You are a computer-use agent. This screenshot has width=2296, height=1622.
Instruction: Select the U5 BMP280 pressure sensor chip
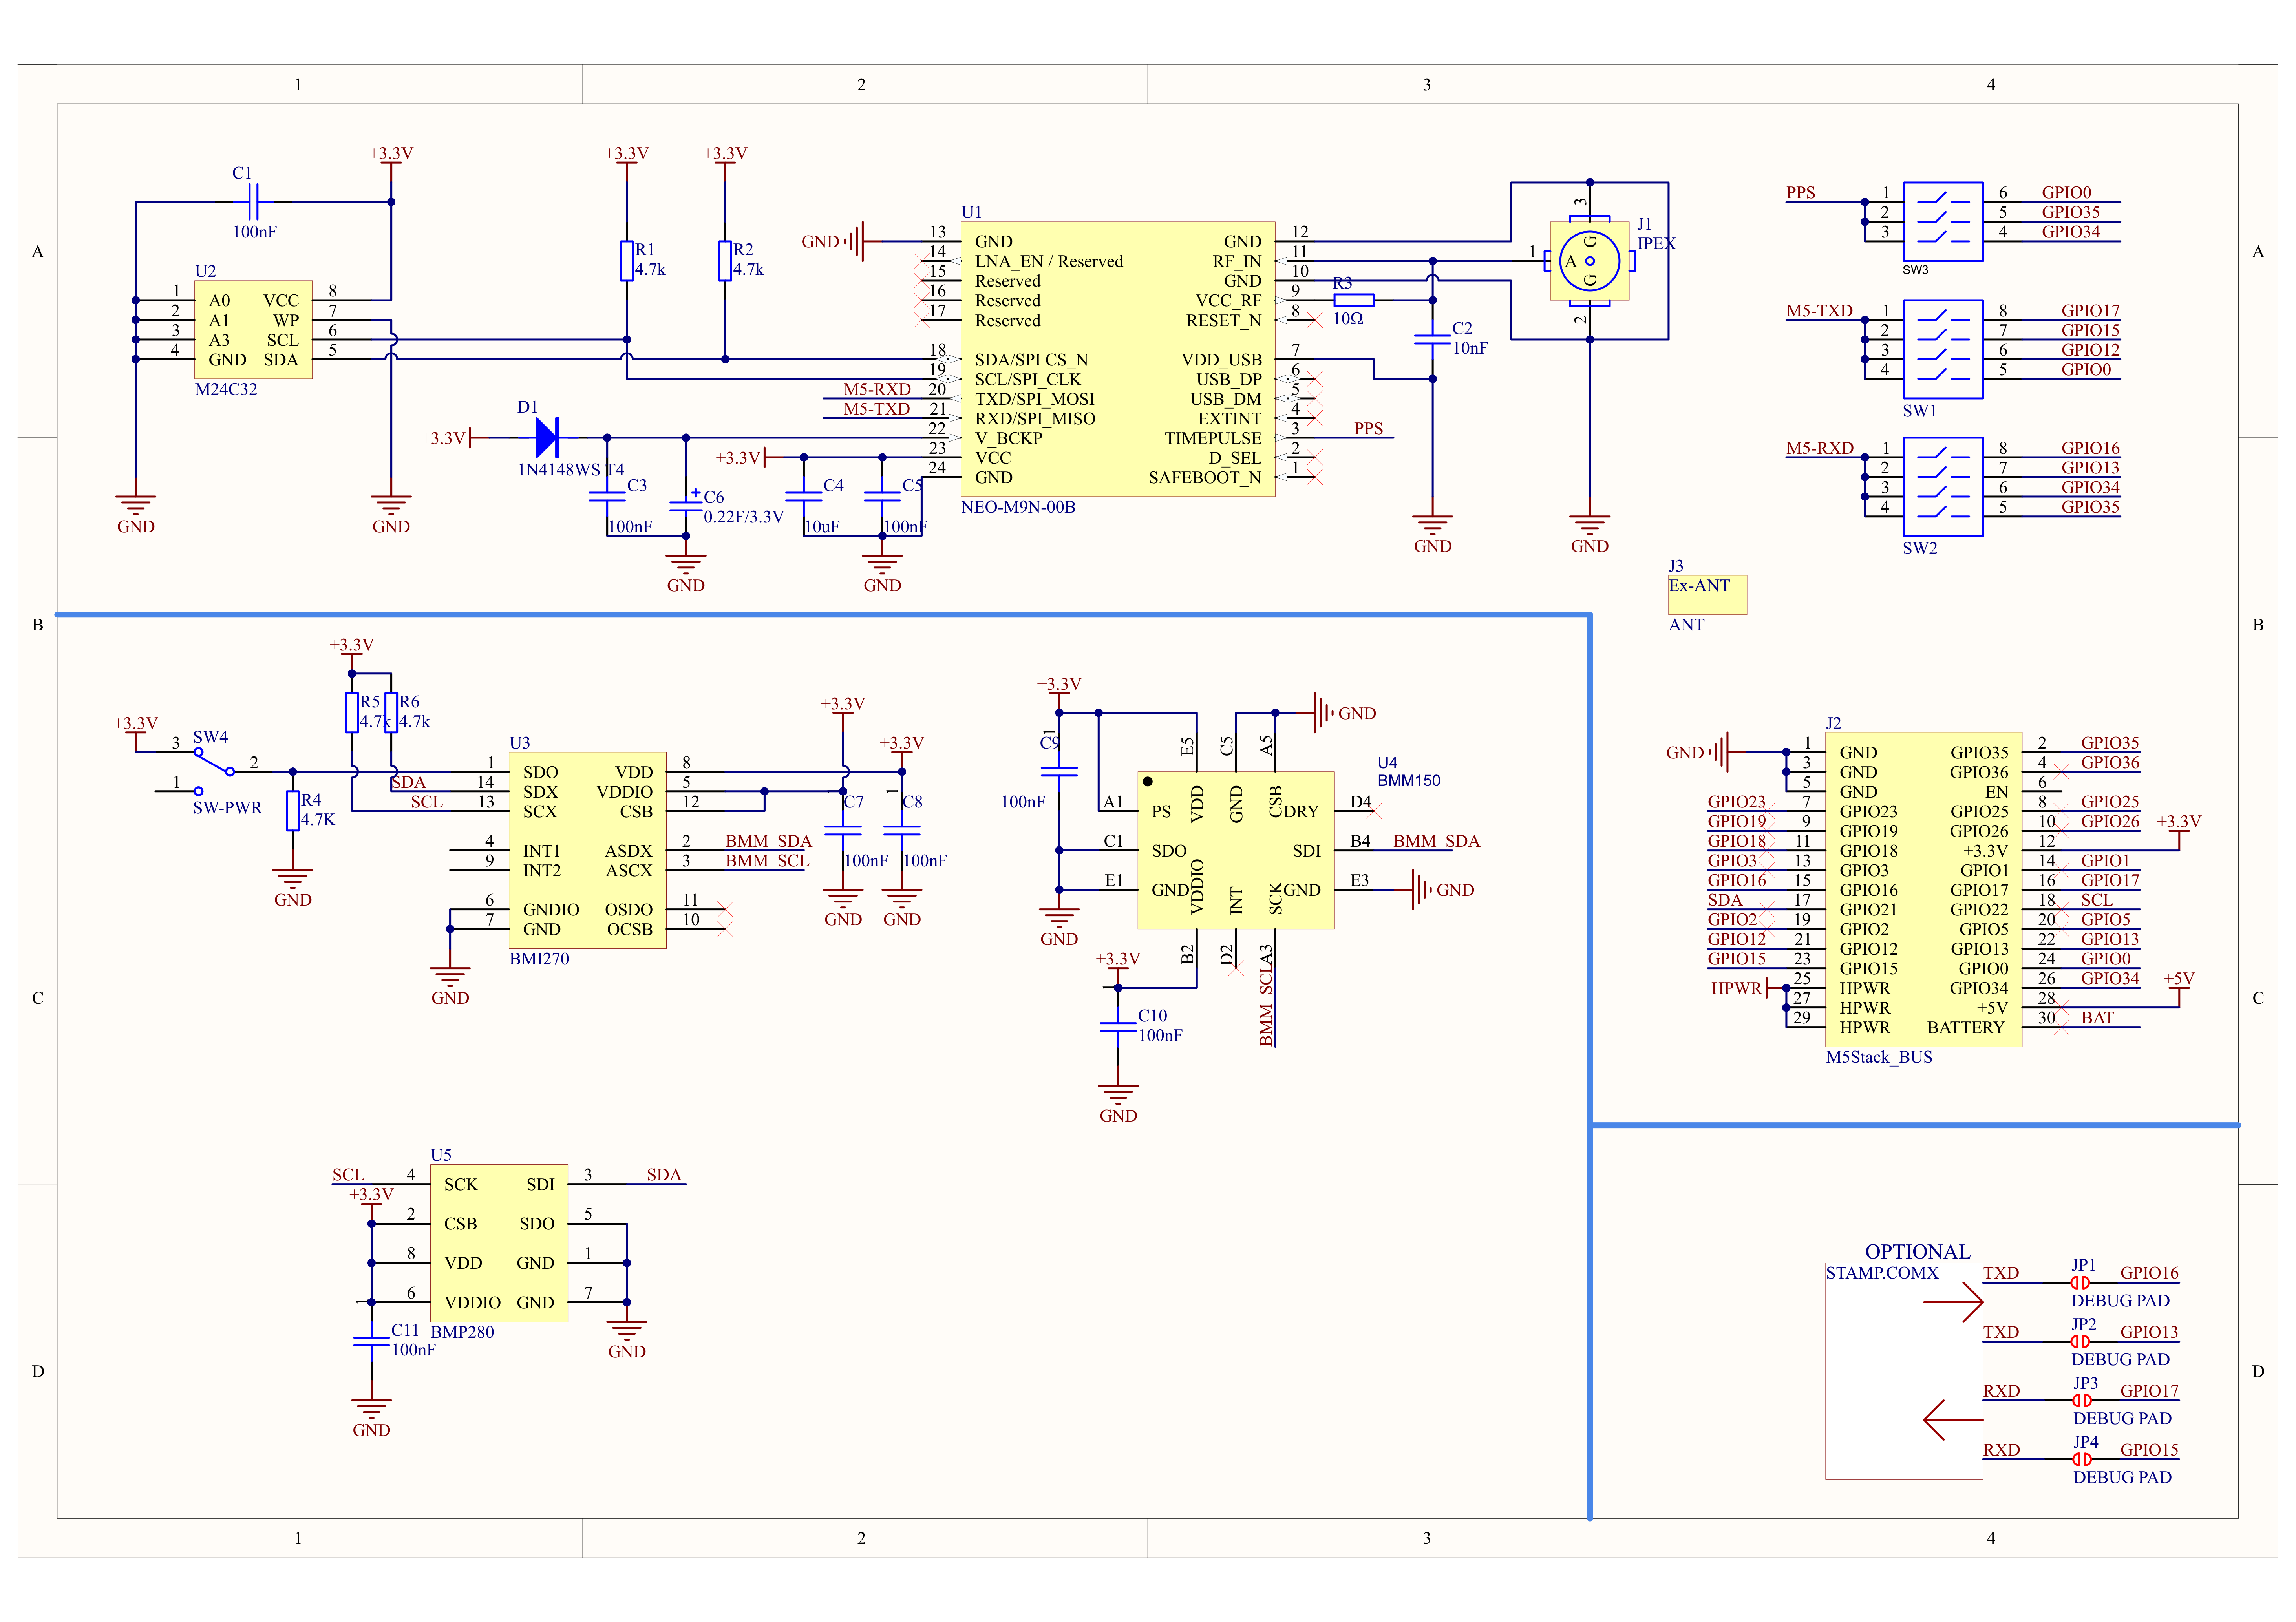pyautogui.click(x=499, y=1243)
